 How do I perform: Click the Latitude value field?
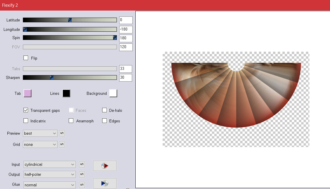pos(126,20)
